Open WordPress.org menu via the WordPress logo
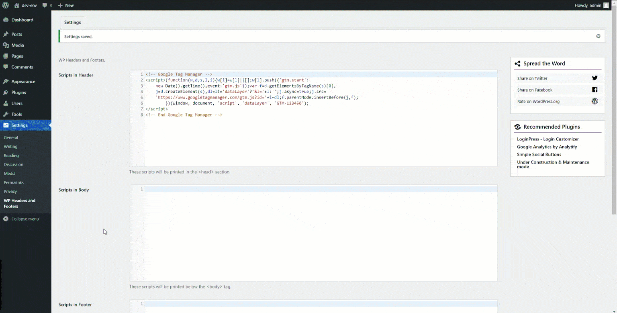The height and width of the screenshot is (313, 617). point(6,5)
